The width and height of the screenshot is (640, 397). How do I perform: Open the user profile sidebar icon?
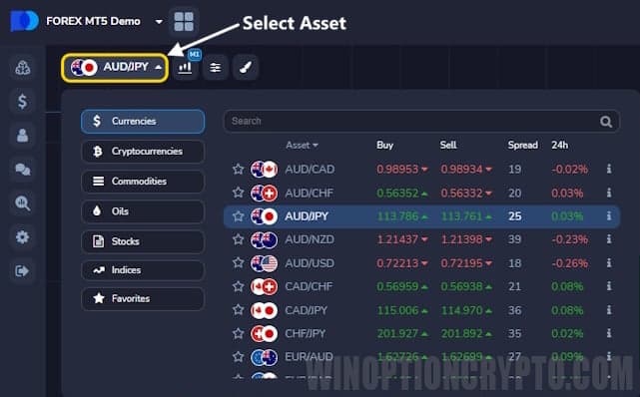pos(22,136)
